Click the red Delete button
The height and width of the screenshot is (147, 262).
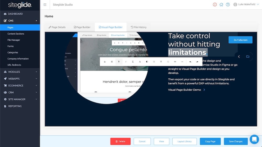(x=120, y=141)
